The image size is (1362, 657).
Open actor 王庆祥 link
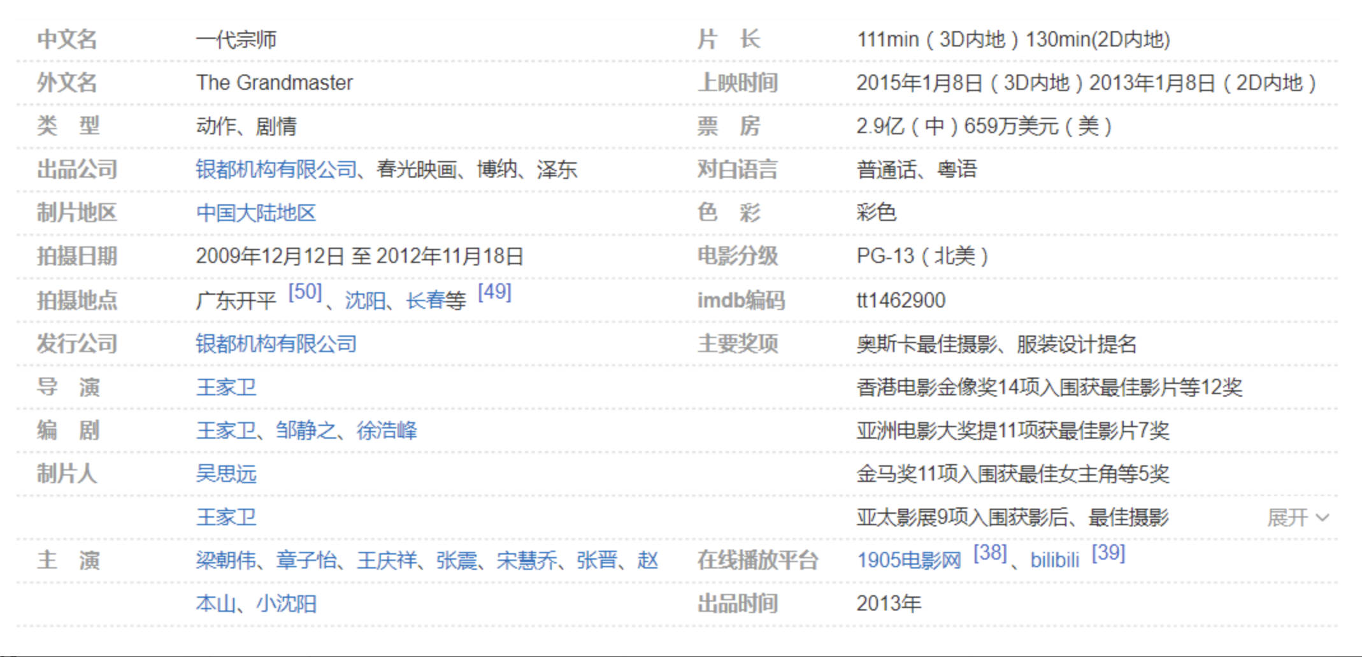coord(387,560)
